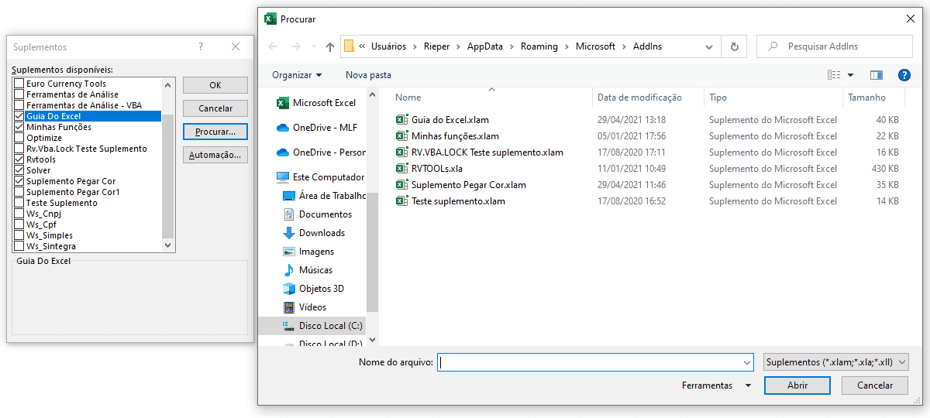Check Ferramentas de Análise add-in
The image size is (930, 418).
click(x=19, y=94)
